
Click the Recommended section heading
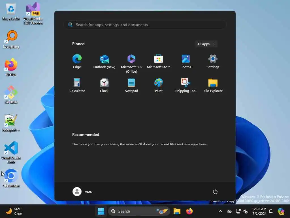pos(86,135)
